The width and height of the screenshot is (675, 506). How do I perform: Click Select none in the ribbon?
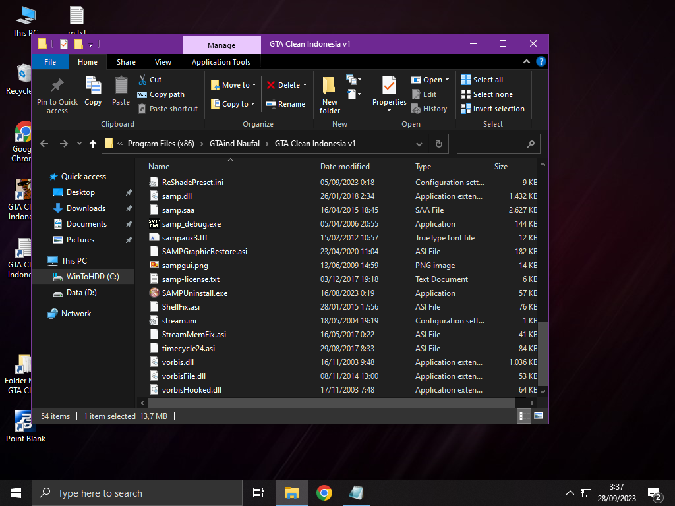tap(487, 94)
